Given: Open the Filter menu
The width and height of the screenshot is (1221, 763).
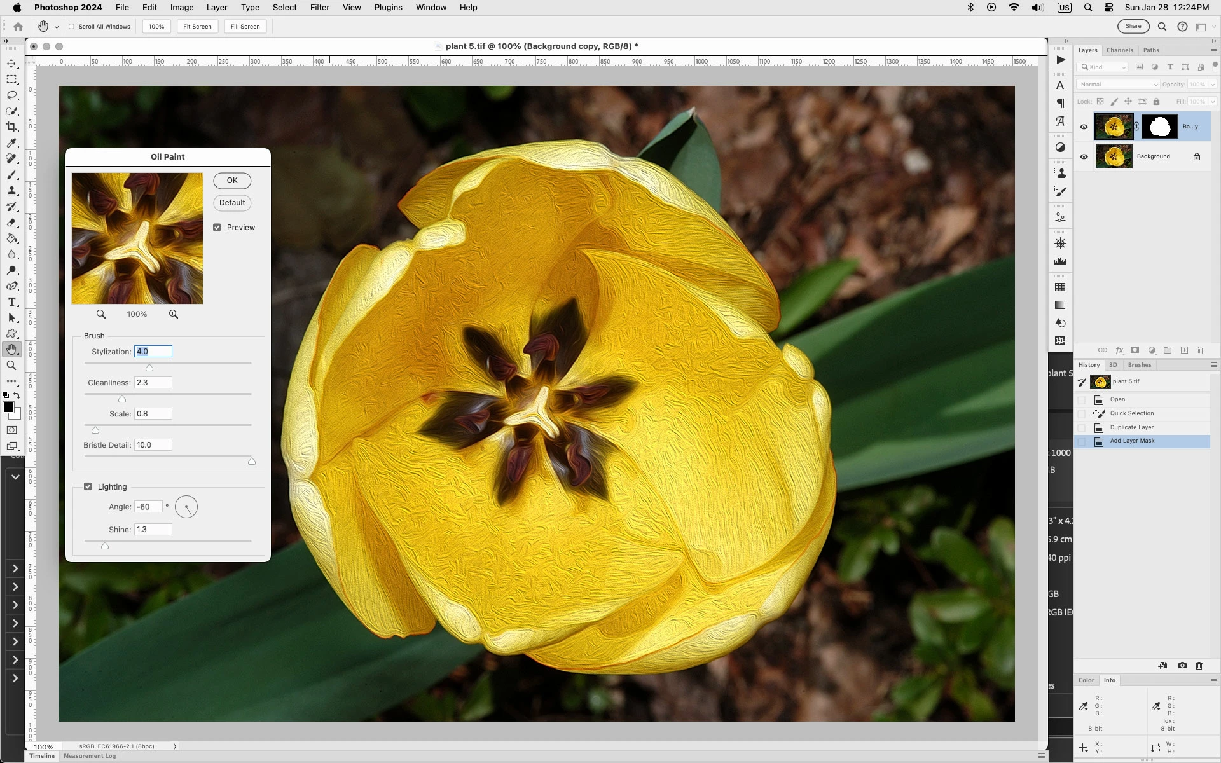Looking at the screenshot, I should pyautogui.click(x=319, y=8).
